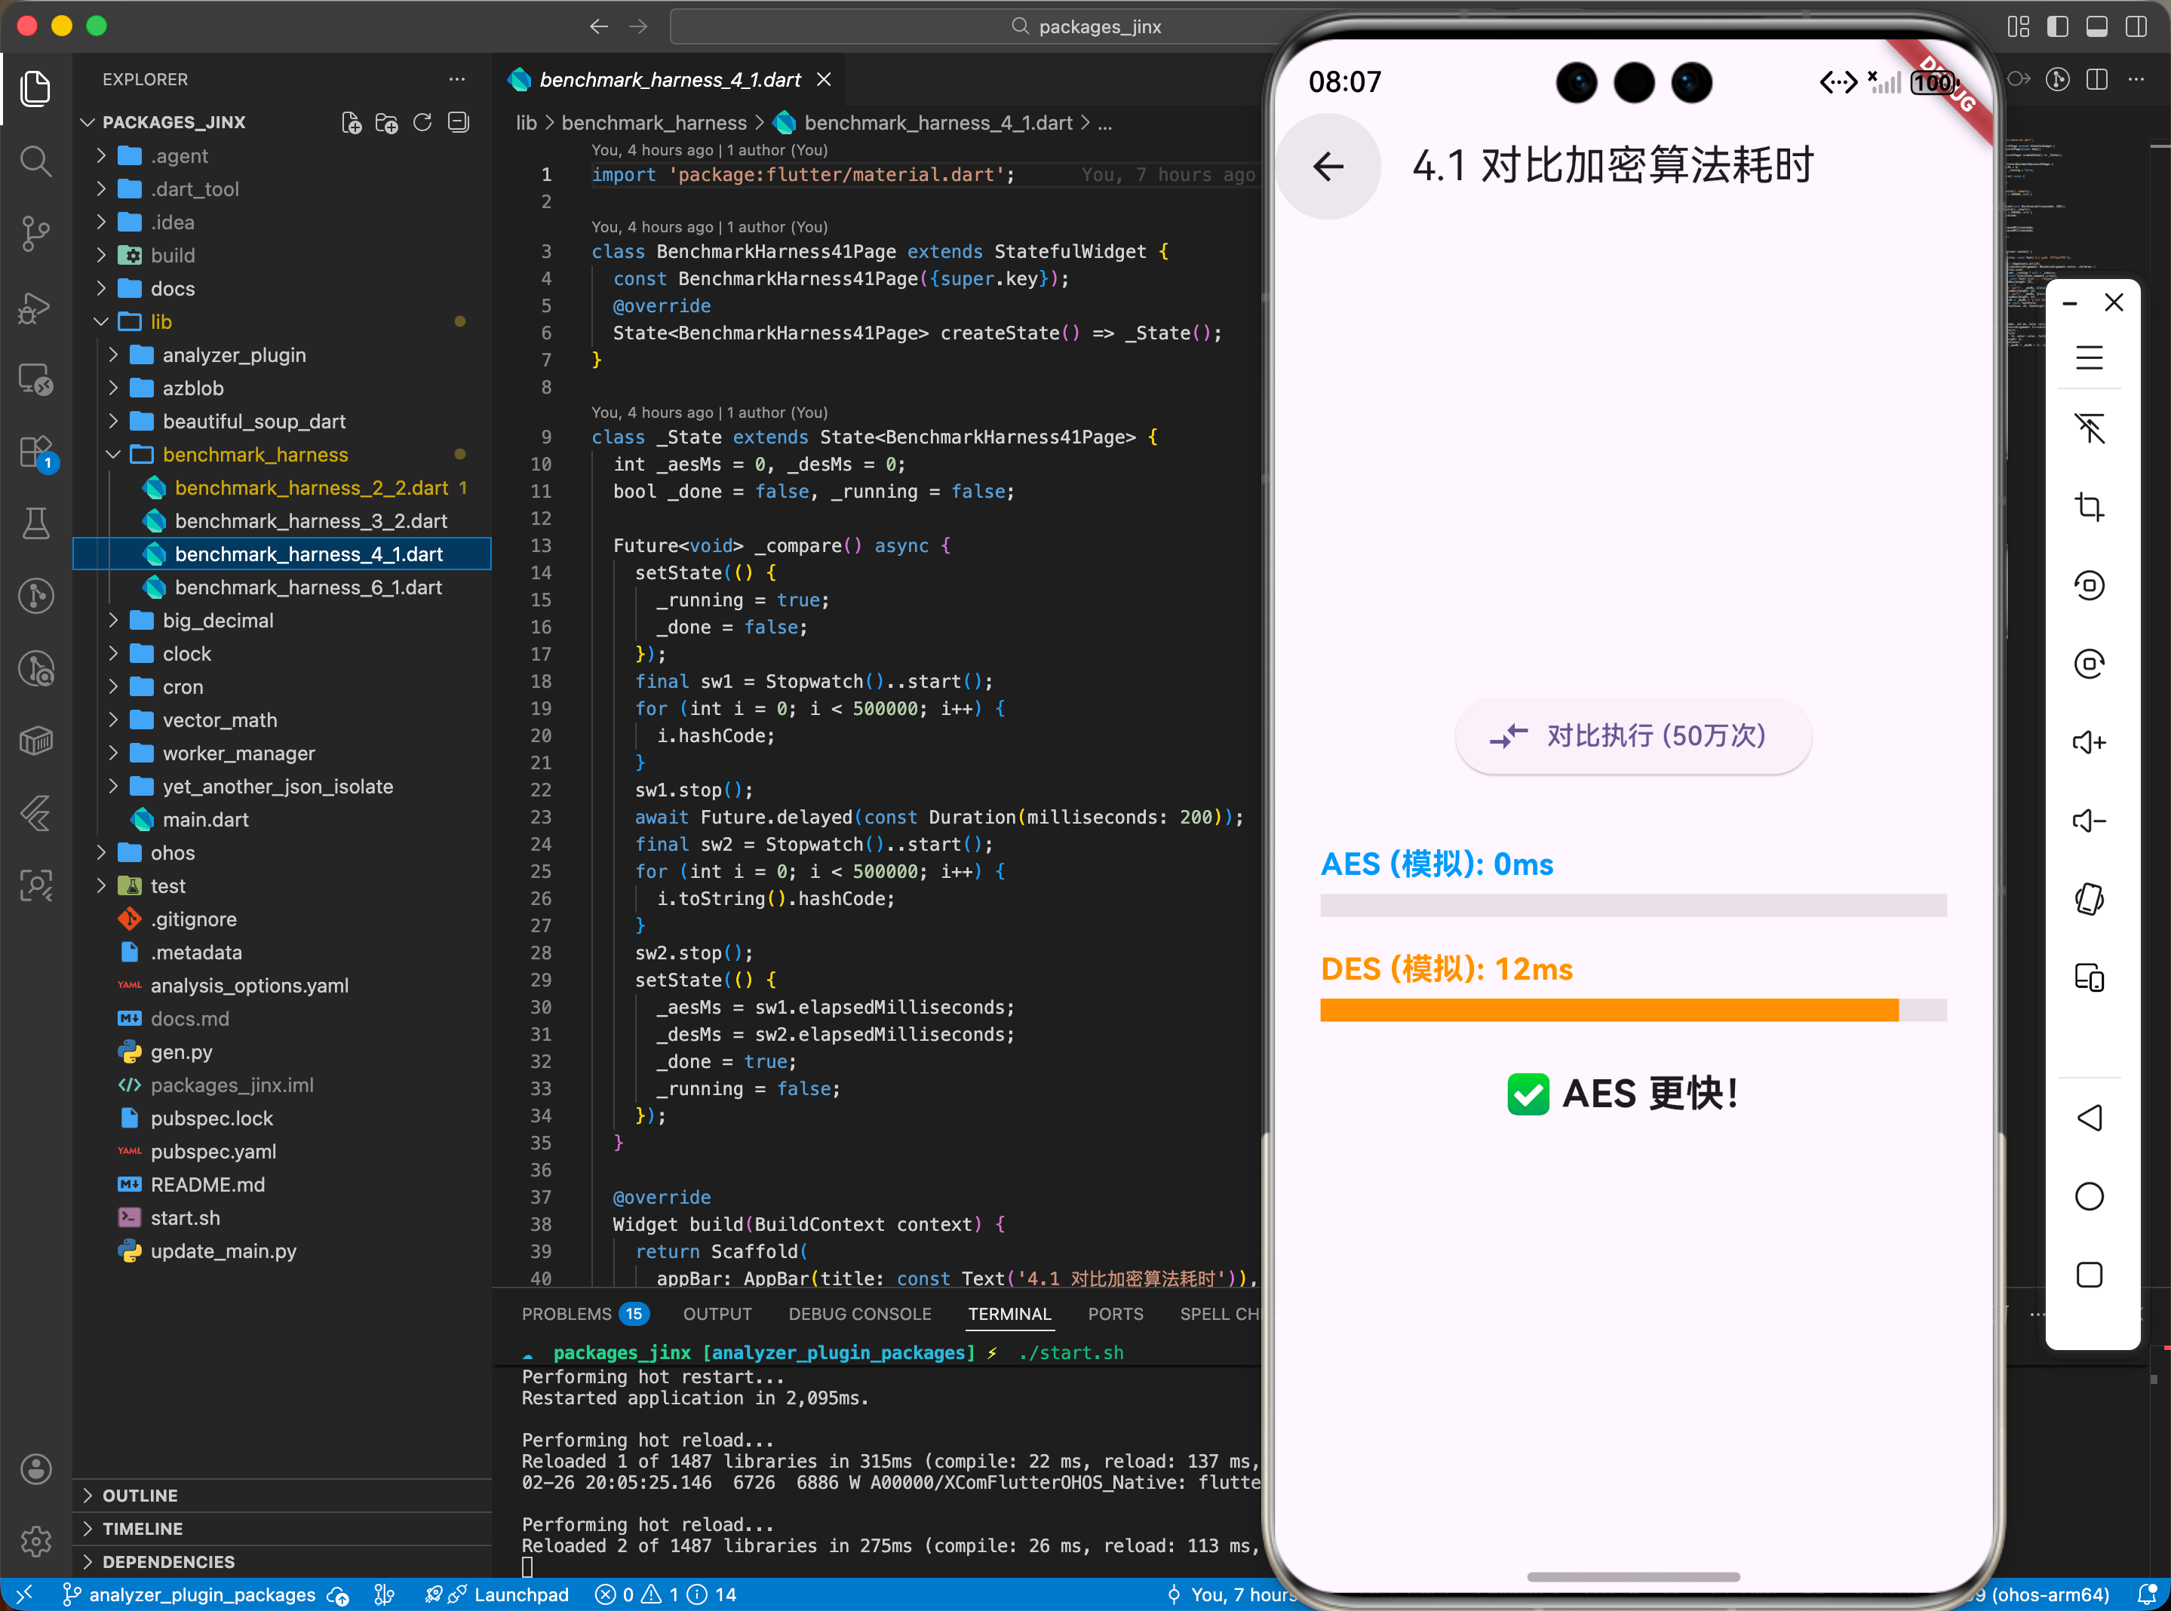Open the Run and Debug view
The width and height of the screenshot is (2171, 1611).
[x=36, y=308]
